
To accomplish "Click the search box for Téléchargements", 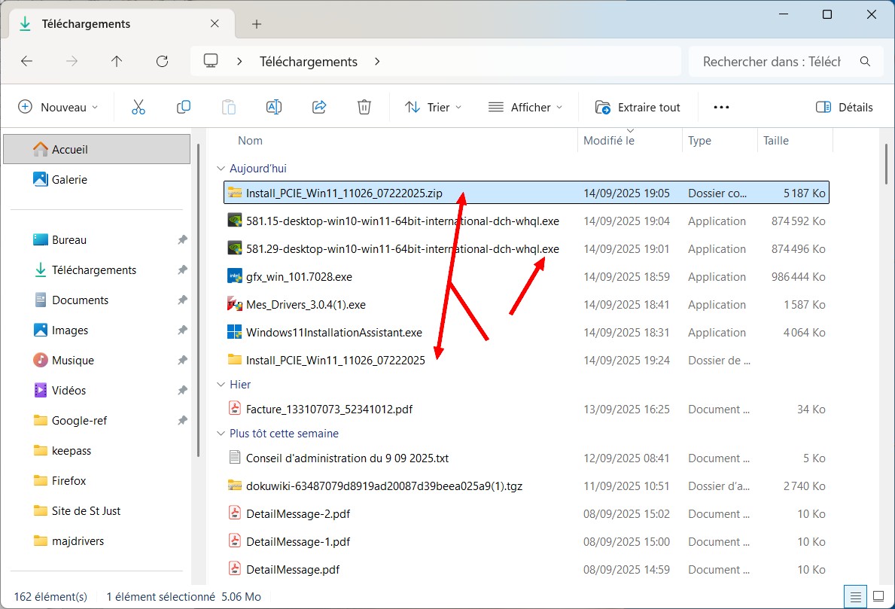I will pyautogui.click(x=772, y=62).
